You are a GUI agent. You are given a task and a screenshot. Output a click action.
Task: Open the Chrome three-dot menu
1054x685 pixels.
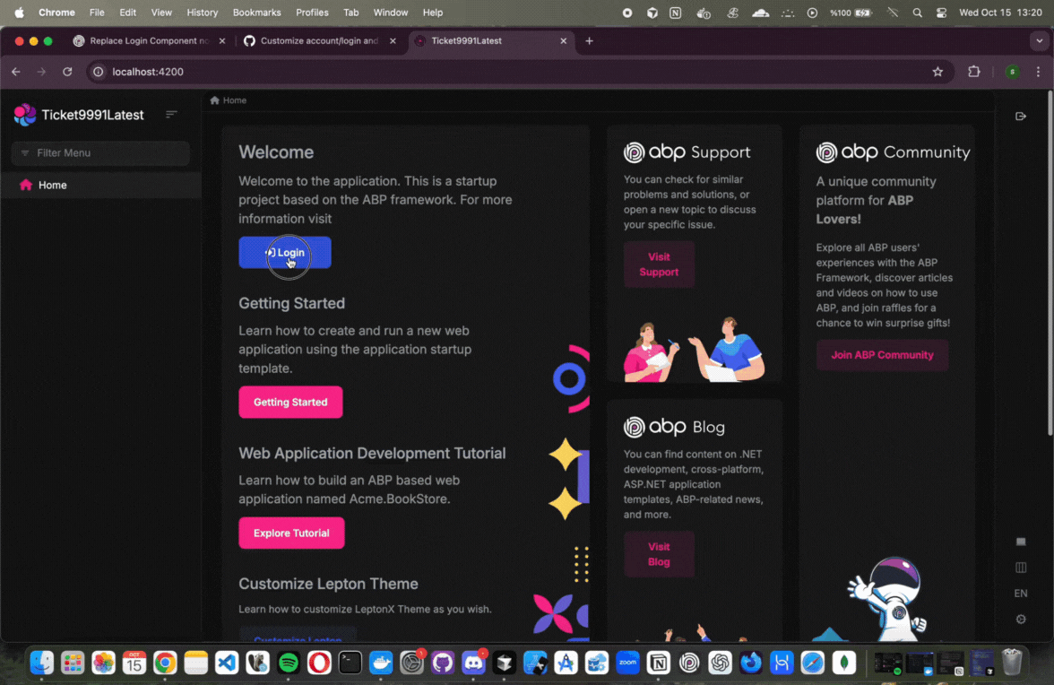1038,72
